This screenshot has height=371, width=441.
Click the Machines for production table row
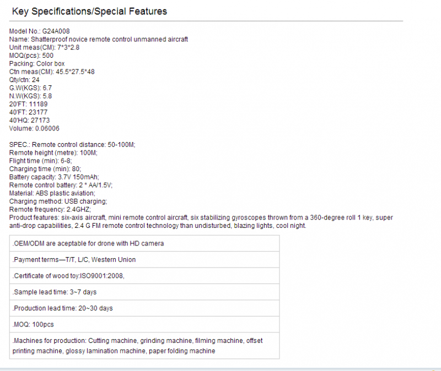coord(144,346)
